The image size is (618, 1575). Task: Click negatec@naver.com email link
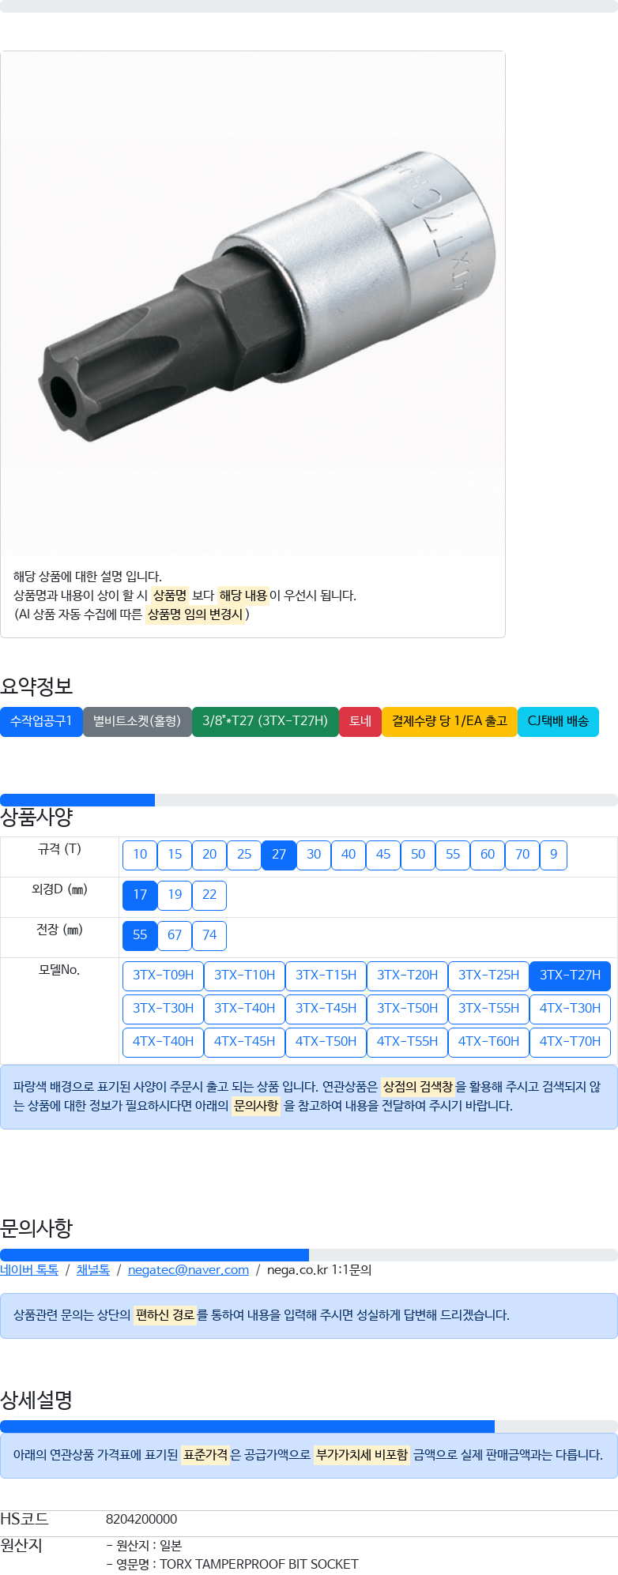click(x=188, y=1270)
